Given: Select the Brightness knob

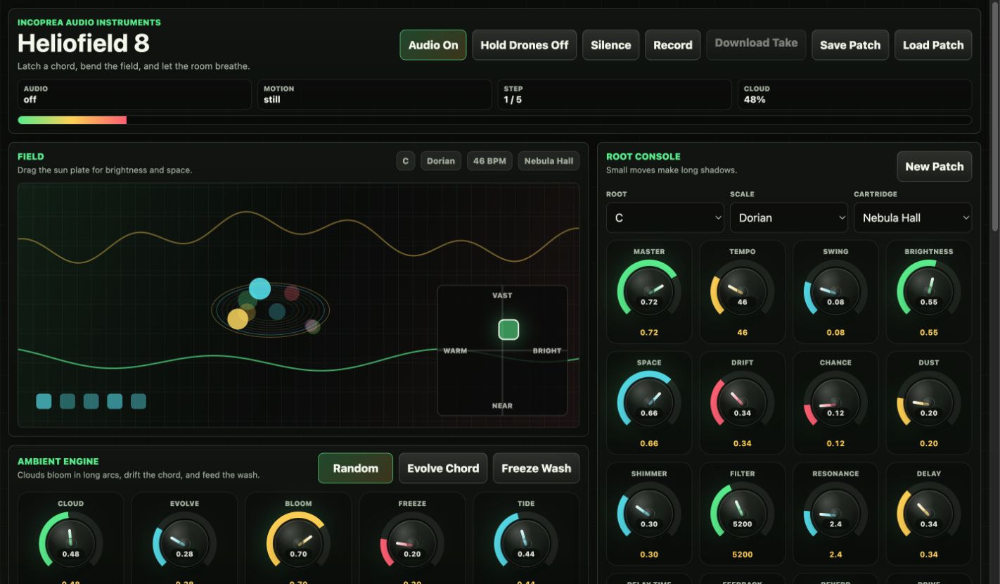Looking at the screenshot, I should click(x=929, y=291).
